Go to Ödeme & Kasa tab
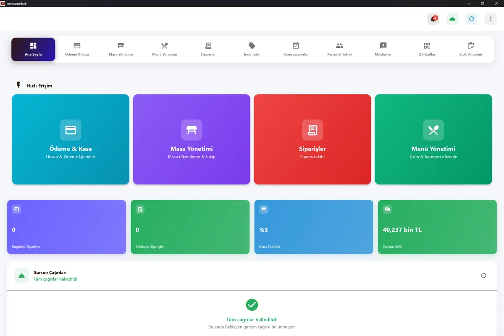The height and width of the screenshot is (336, 504). 77,50
